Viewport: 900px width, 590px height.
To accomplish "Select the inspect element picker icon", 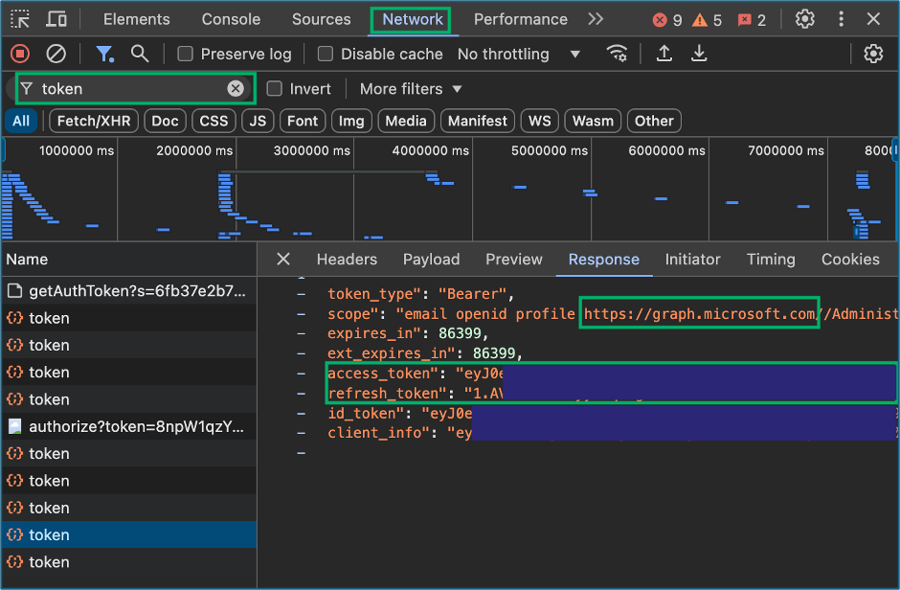I will [x=21, y=19].
